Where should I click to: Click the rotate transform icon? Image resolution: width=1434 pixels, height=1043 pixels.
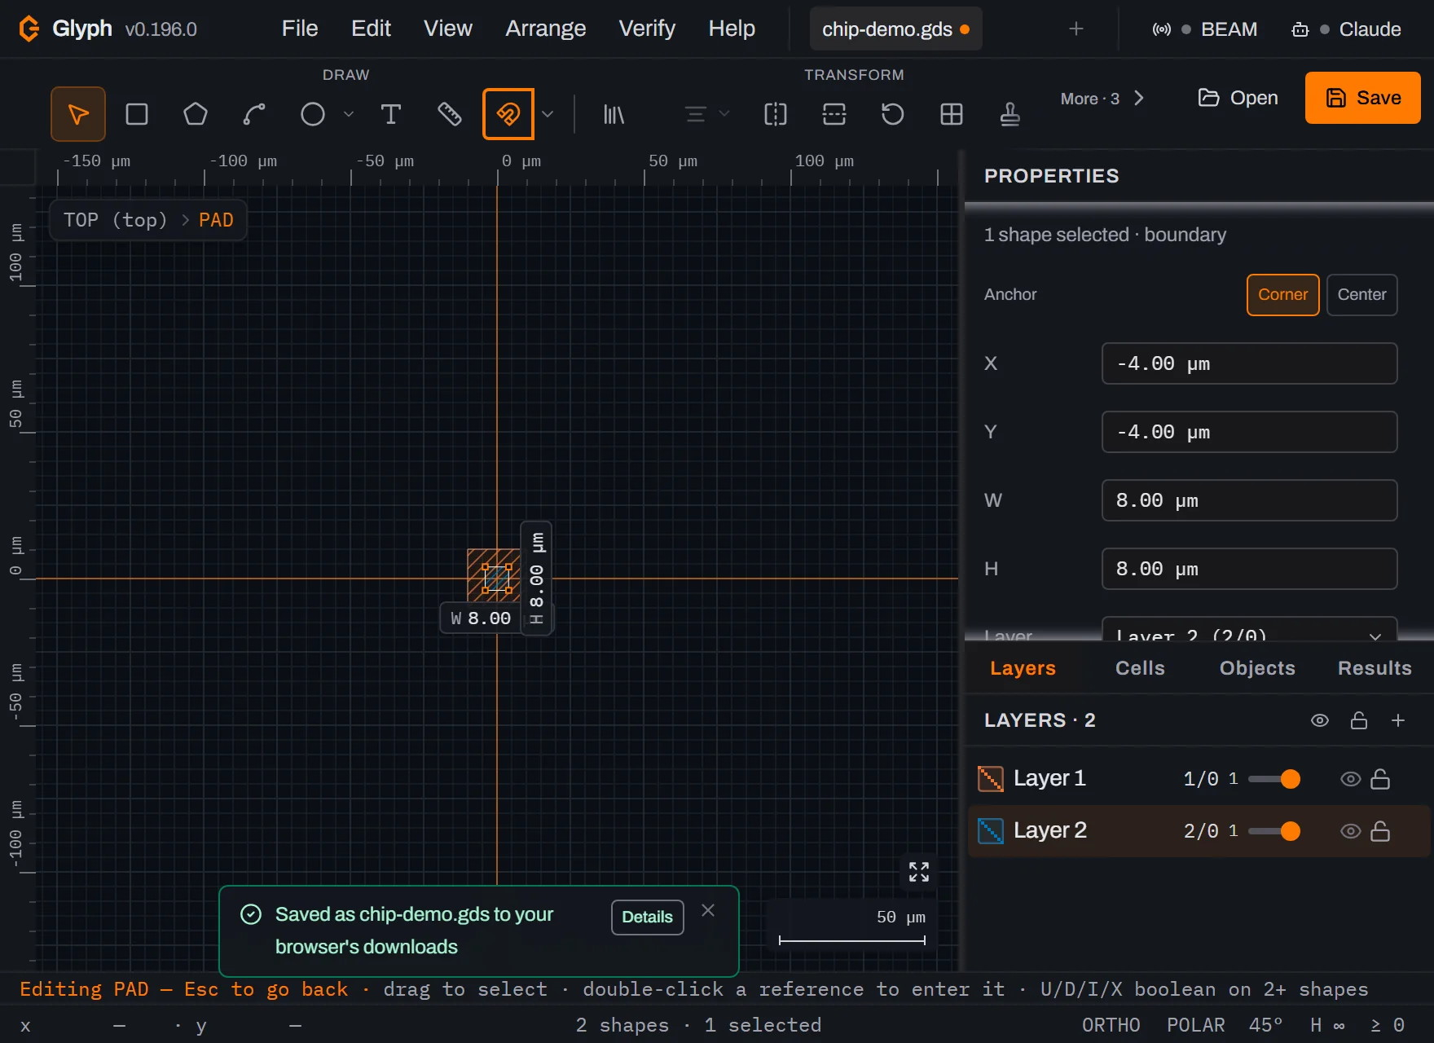pyautogui.click(x=893, y=114)
